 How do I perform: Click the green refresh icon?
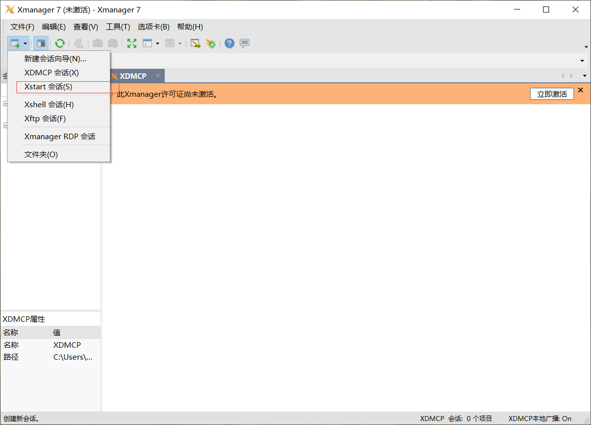tap(59, 43)
